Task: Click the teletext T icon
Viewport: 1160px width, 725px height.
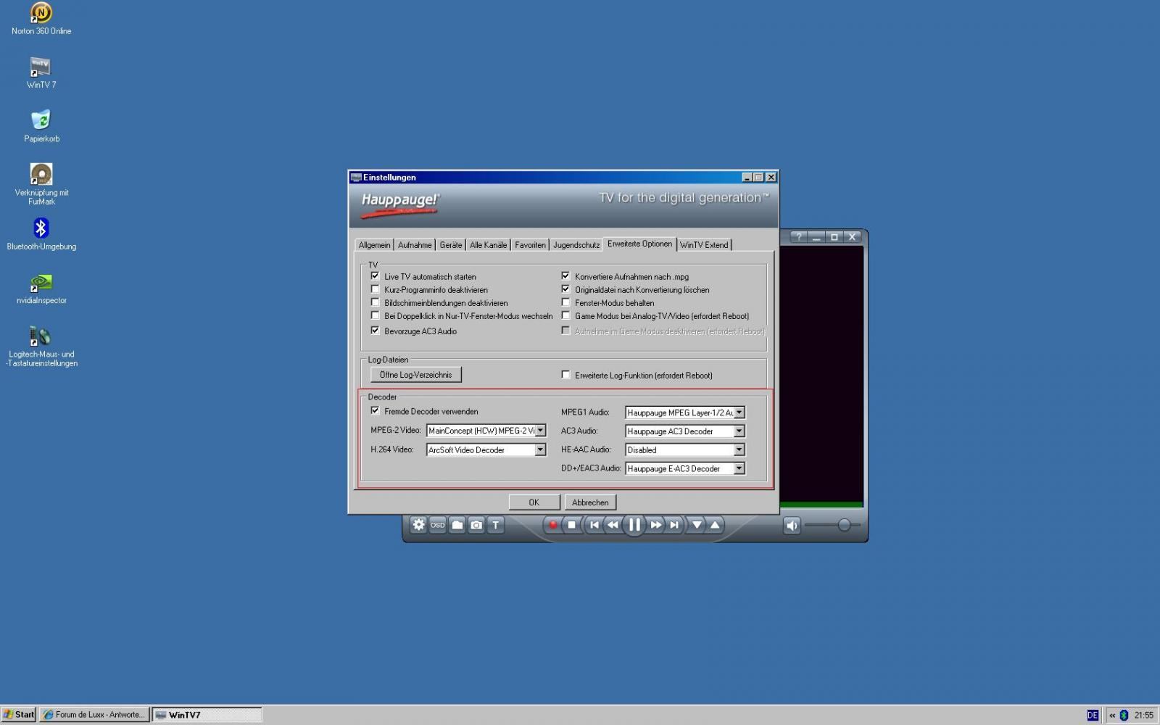Action: point(496,525)
